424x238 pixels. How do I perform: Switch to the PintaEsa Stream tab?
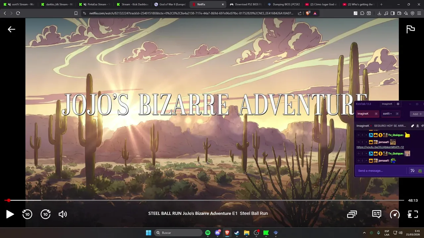(x=95, y=4)
